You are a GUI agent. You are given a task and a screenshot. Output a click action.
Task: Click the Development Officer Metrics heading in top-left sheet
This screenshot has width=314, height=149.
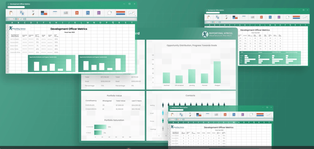coord(69,29)
